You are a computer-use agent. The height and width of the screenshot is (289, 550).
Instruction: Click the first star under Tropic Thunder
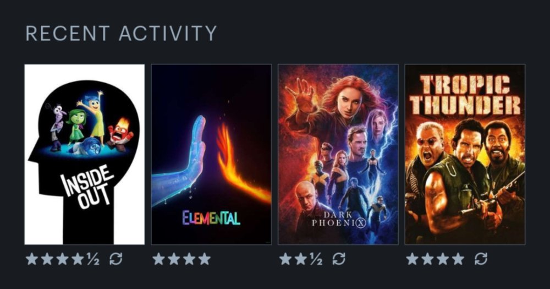pos(413,259)
